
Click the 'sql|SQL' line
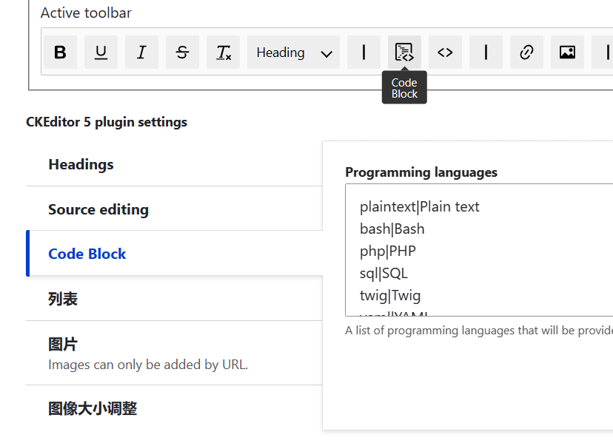pyautogui.click(x=383, y=274)
